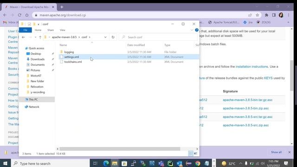
Task: Open the File ribbon tab in Explorer
Action: point(26,30)
